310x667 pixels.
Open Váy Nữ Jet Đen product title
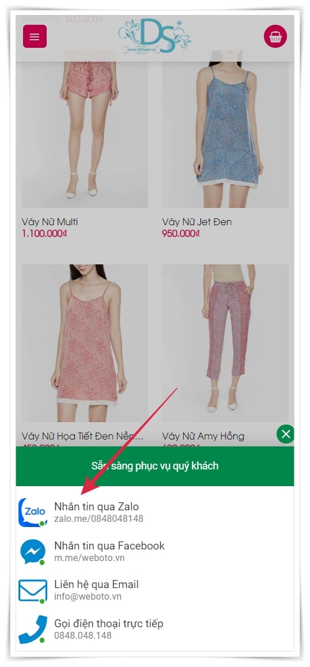tap(196, 222)
